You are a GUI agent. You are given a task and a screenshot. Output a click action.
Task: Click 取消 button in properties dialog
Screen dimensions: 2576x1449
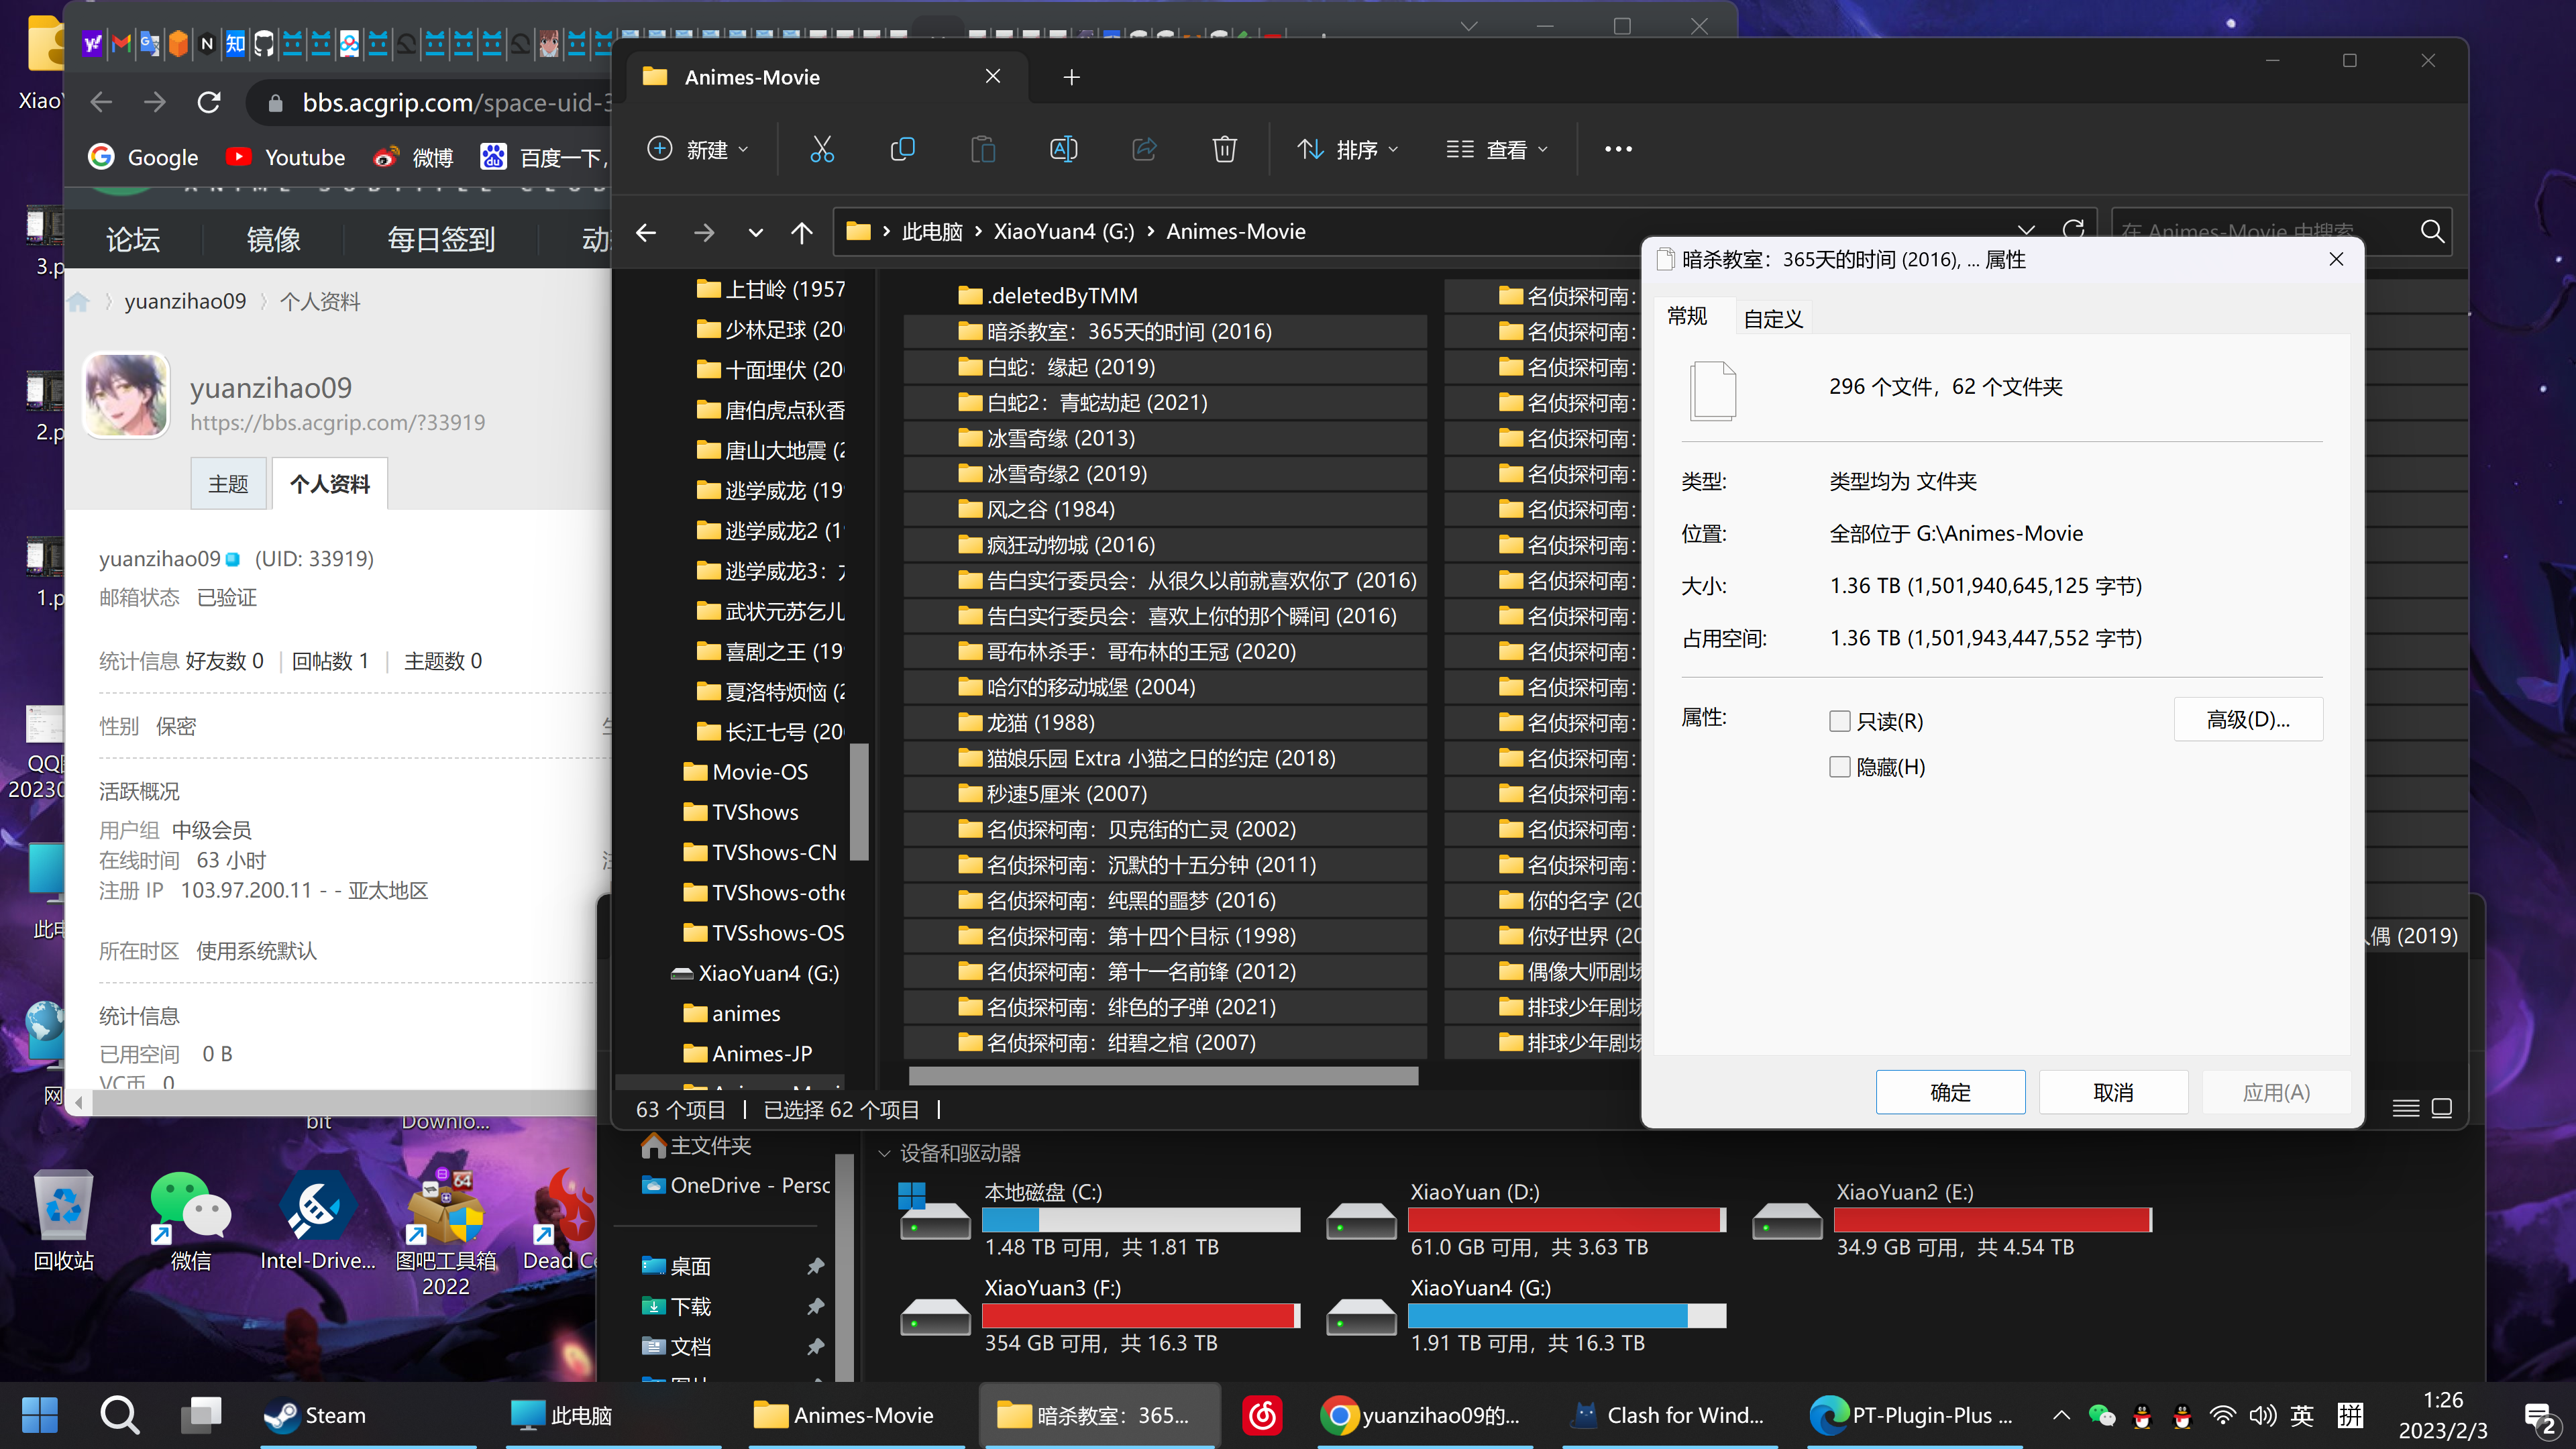(x=2113, y=1092)
